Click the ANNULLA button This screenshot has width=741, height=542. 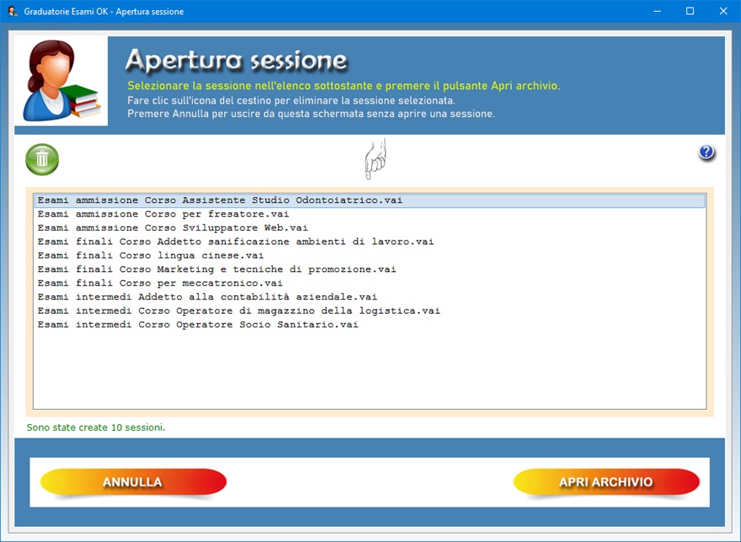tap(133, 482)
